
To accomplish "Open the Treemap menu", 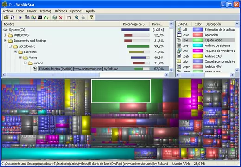I will click(x=45, y=11).
